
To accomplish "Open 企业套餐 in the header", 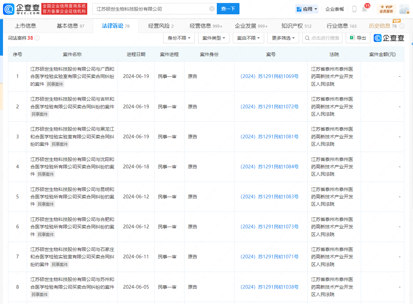I will pos(335,9).
